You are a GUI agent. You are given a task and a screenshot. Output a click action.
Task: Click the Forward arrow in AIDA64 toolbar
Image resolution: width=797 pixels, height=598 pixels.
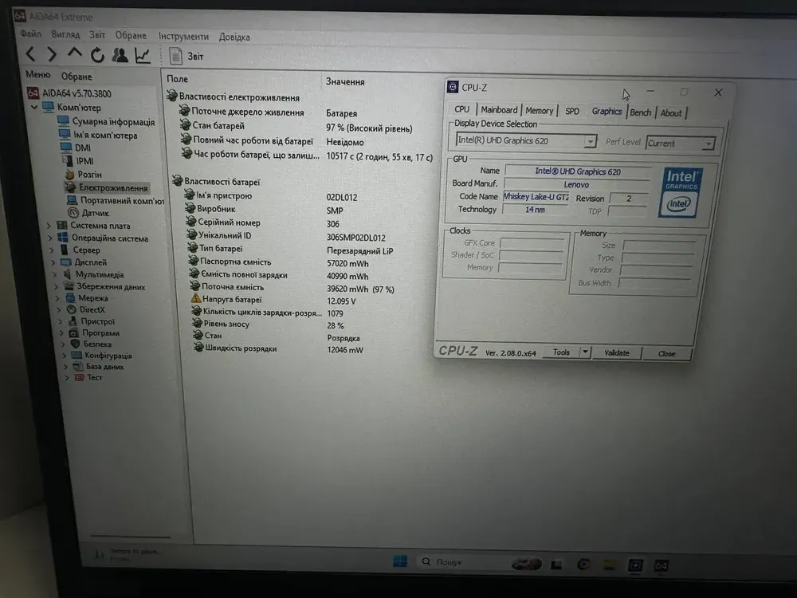click(52, 55)
